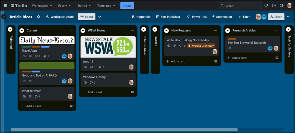Collapse the Research Articles list

pyautogui.click(x=228, y=31)
